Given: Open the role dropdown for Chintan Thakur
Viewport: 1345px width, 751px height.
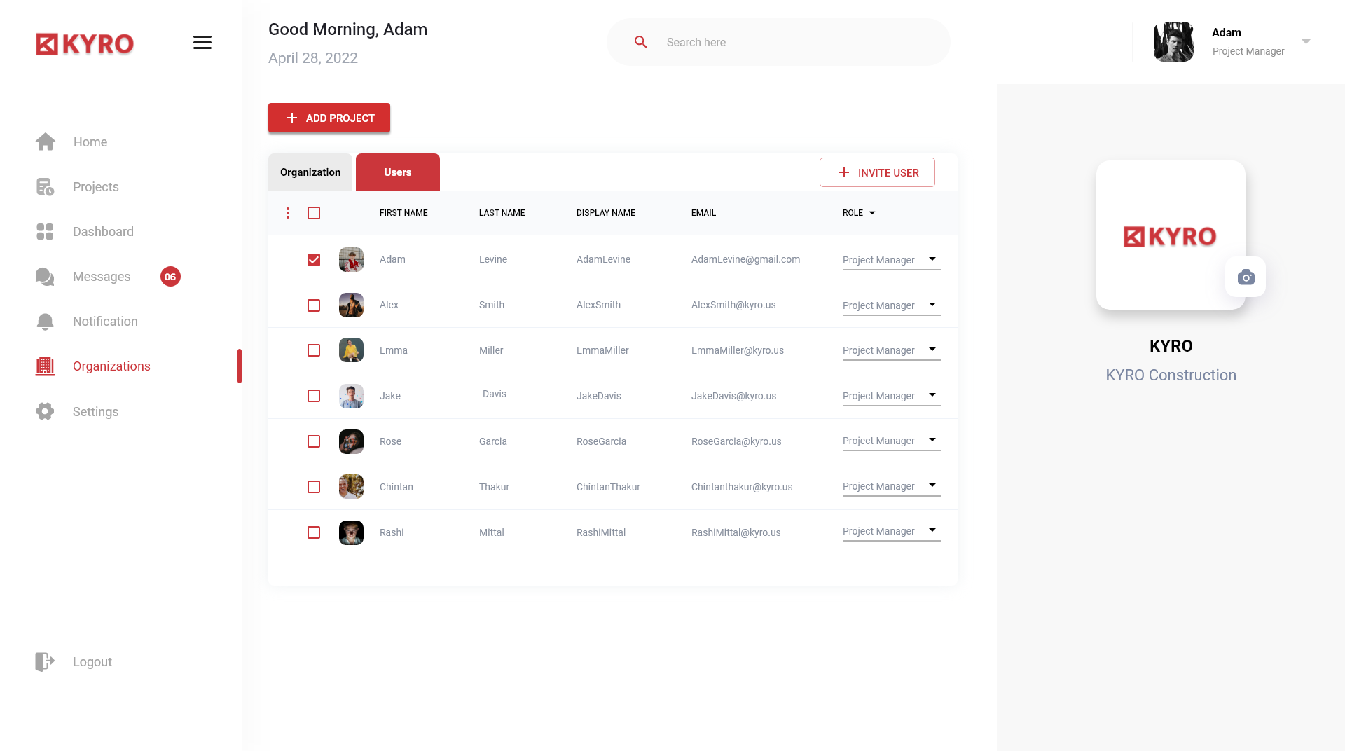Looking at the screenshot, I should click(891, 486).
